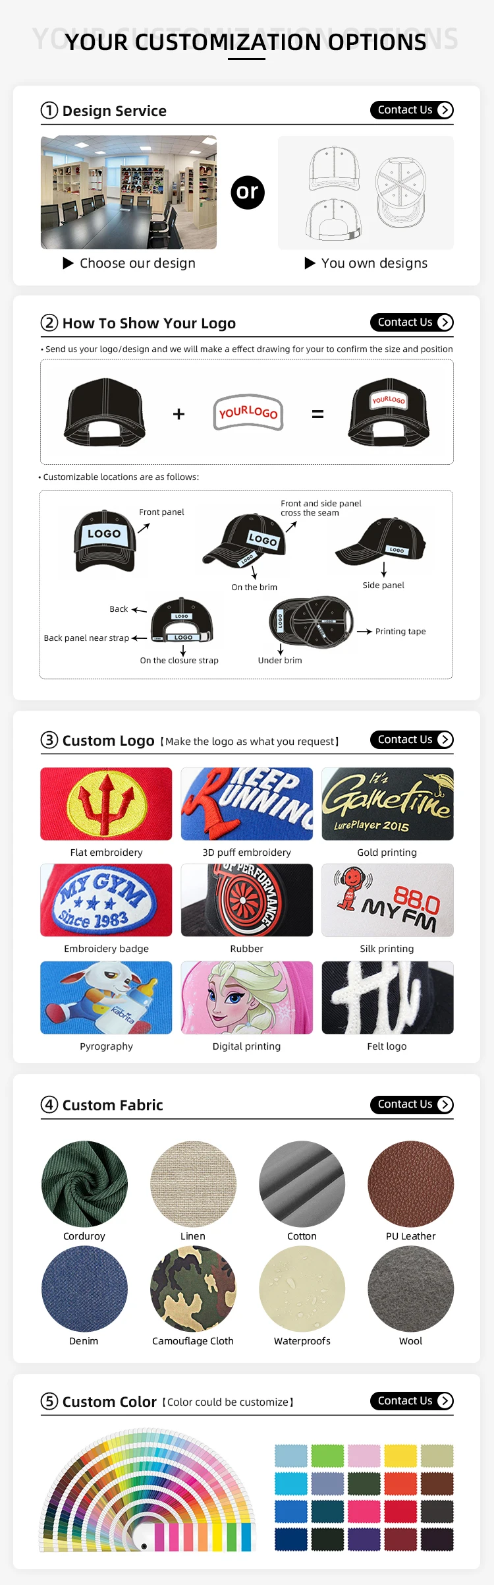The image size is (494, 1585).
Task: Select the Silk printing 88.0 MY FM sample
Action: [387, 900]
